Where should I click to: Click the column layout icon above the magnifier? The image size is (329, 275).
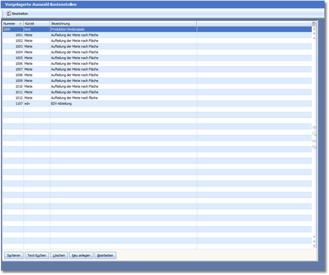314,127
